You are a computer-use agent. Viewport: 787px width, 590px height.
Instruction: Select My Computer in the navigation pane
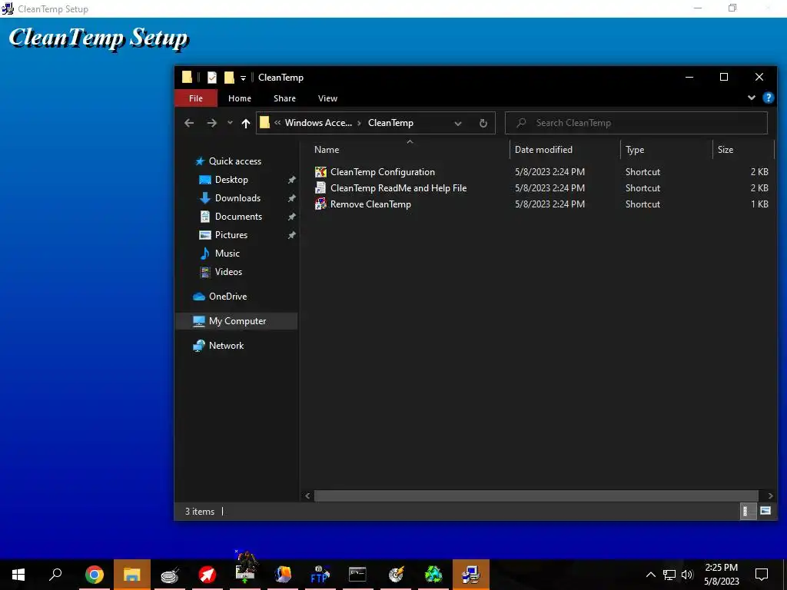[x=237, y=321]
